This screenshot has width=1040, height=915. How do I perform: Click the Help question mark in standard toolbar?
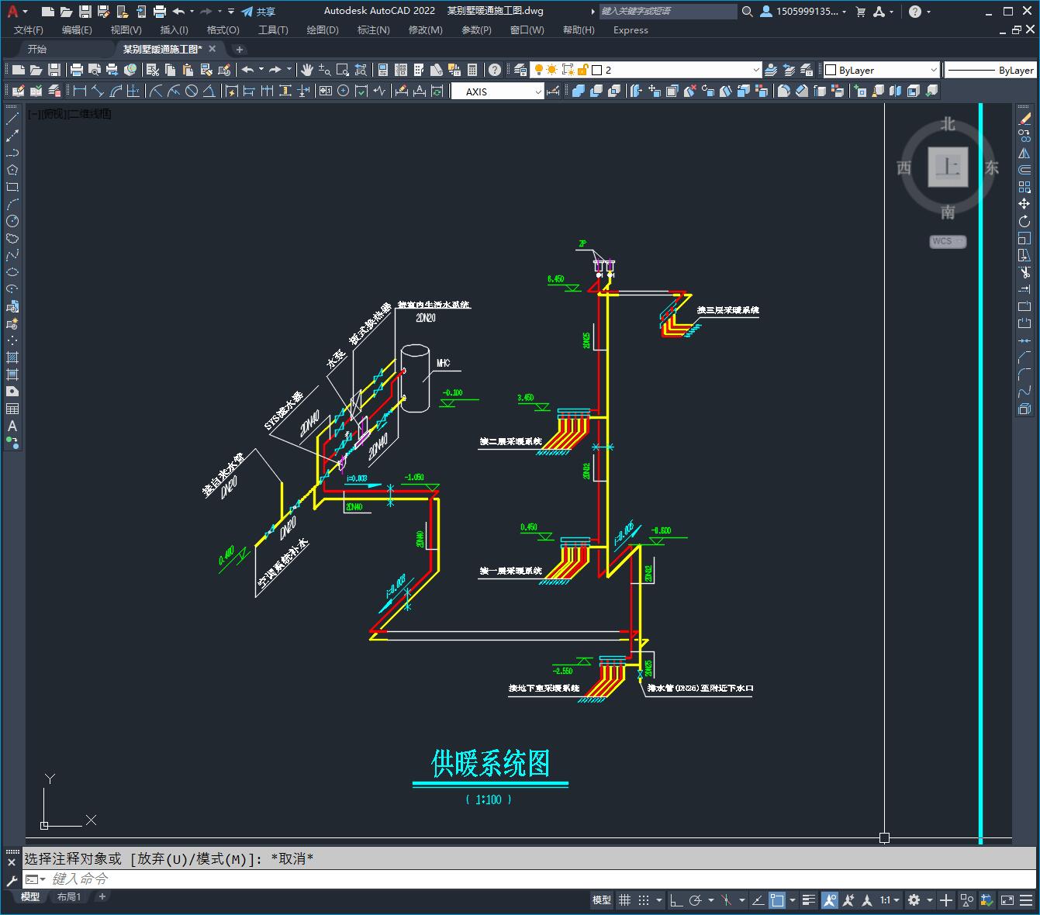pyautogui.click(x=495, y=70)
